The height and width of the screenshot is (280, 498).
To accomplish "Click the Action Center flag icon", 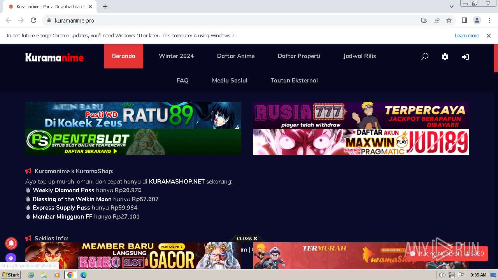I will 461,275.
